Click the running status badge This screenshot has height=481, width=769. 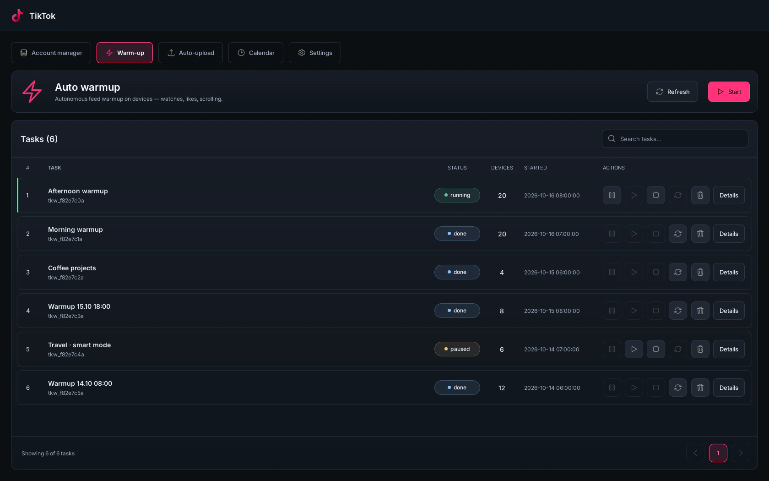click(457, 195)
